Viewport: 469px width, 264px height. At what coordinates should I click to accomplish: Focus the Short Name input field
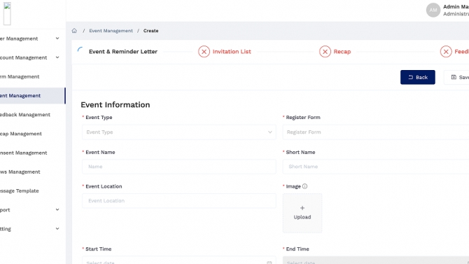[x=376, y=167]
